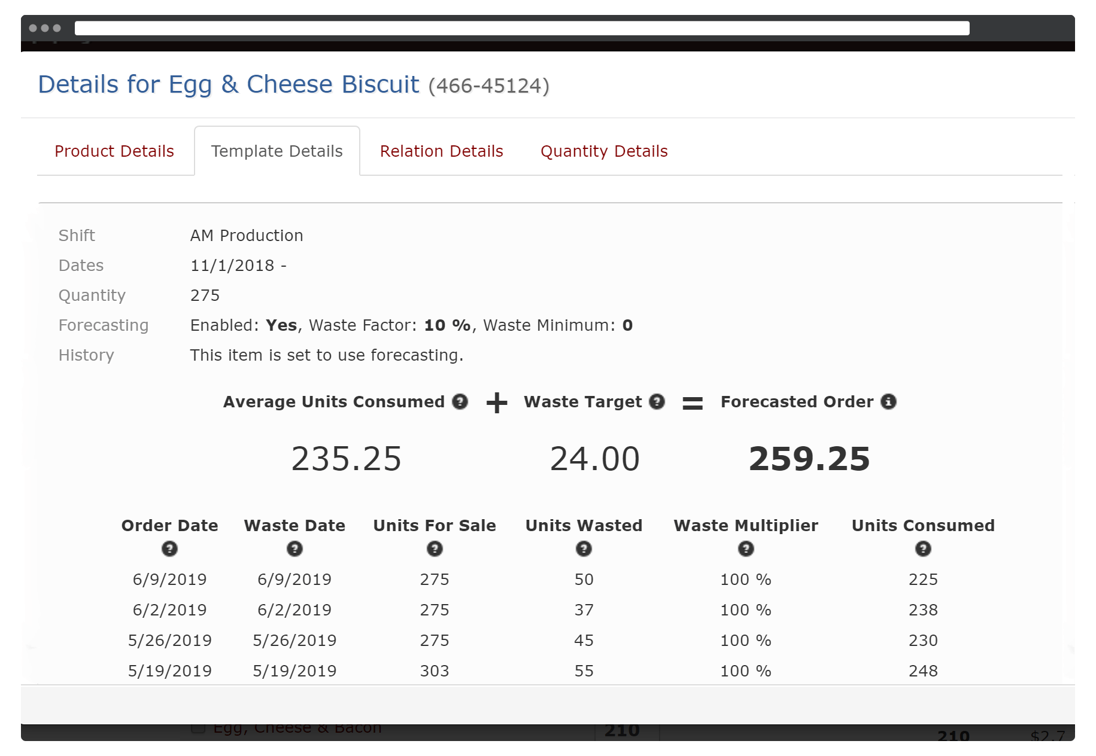Open help for Order Date column
The width and height of the screenshot is (1096, 756).
169,548
